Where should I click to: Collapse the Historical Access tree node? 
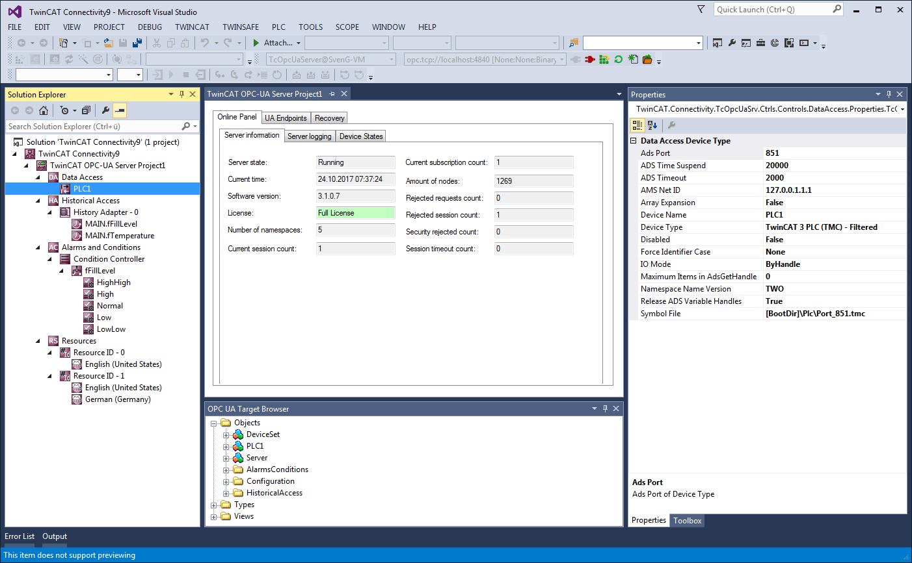point(38,201)
